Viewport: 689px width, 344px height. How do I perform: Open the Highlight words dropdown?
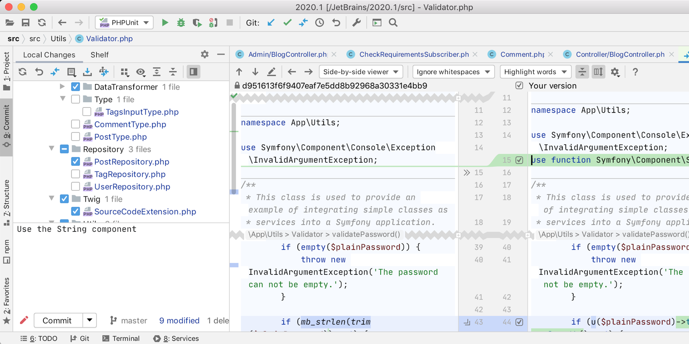click(x=535, y=72)
